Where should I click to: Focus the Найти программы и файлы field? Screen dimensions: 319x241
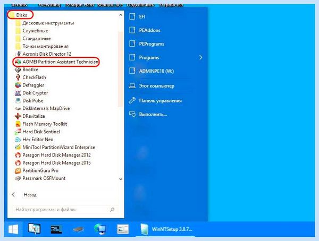click(x=65, y=210)
